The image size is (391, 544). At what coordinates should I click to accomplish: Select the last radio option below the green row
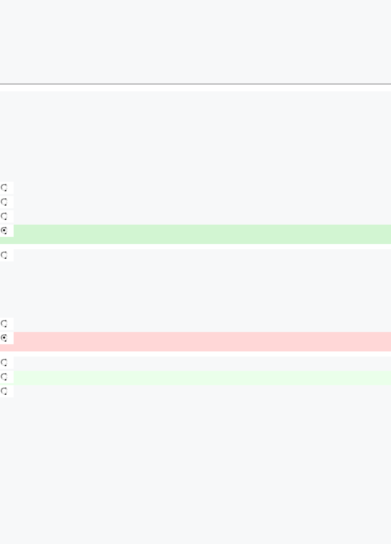point(4,255)
